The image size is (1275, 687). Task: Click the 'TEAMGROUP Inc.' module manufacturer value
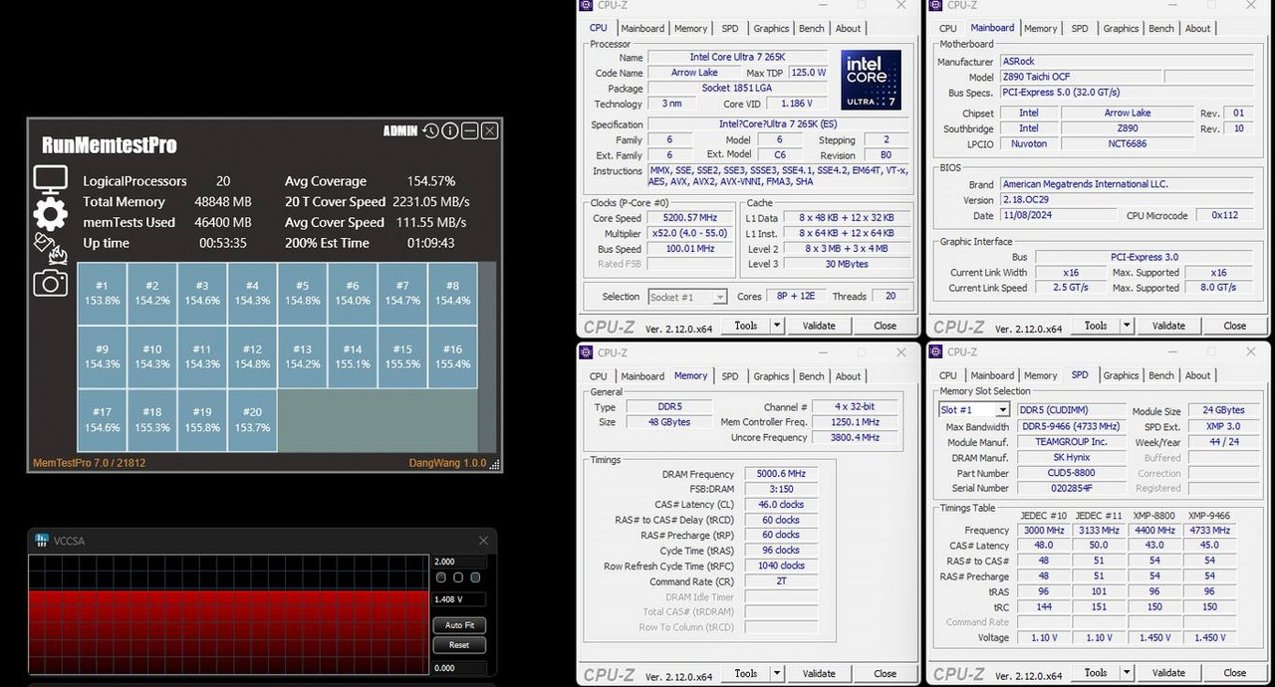pyautogui.click(x=1072, y=442)
